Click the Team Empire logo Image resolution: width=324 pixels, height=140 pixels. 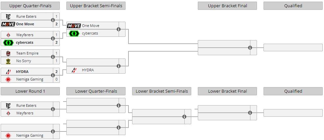coord(9,53)
